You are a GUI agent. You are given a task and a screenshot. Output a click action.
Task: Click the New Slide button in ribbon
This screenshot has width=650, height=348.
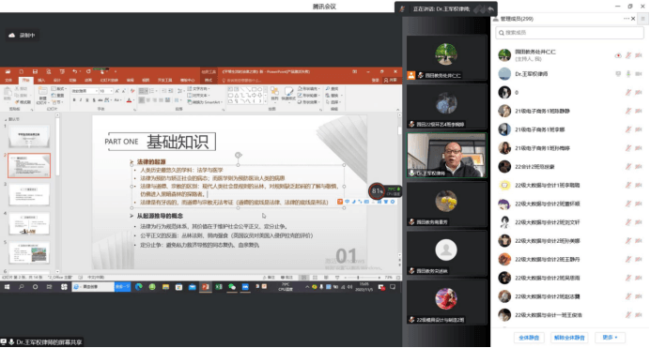tap(42, 97)
